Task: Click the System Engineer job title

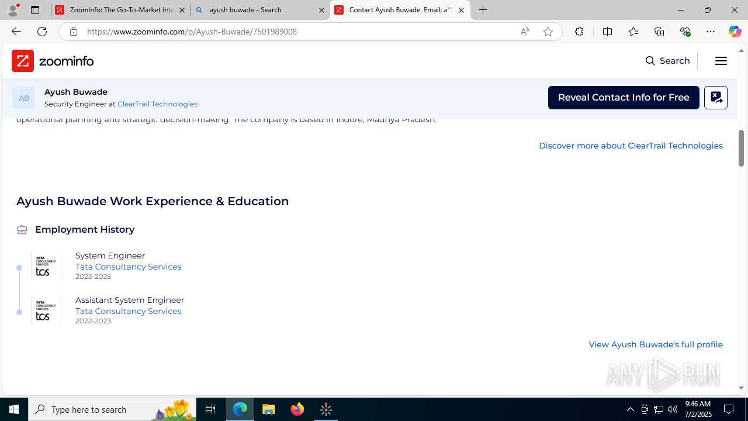Action: click(x=110, y=256)
